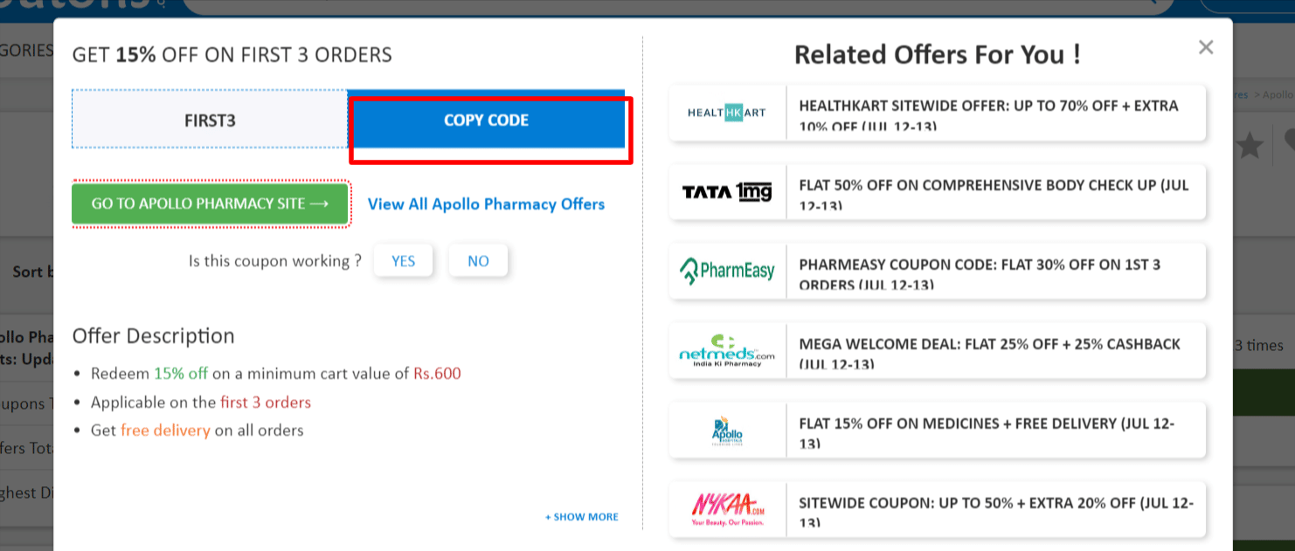Click the PharmEasy leaf logo

726,271
